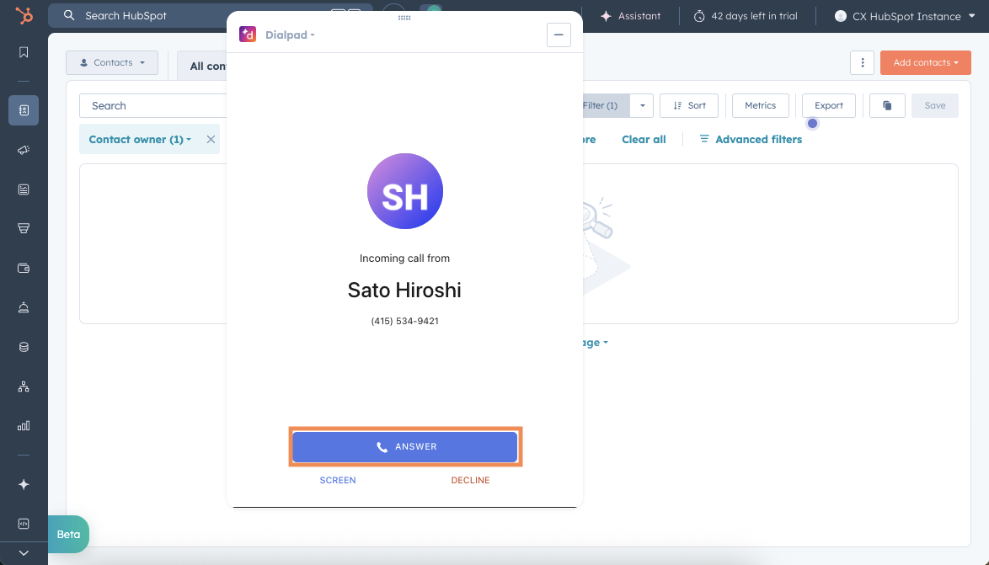
Task: Open Bookmarks from the left sidebar
Action: (x=23, y=51)
